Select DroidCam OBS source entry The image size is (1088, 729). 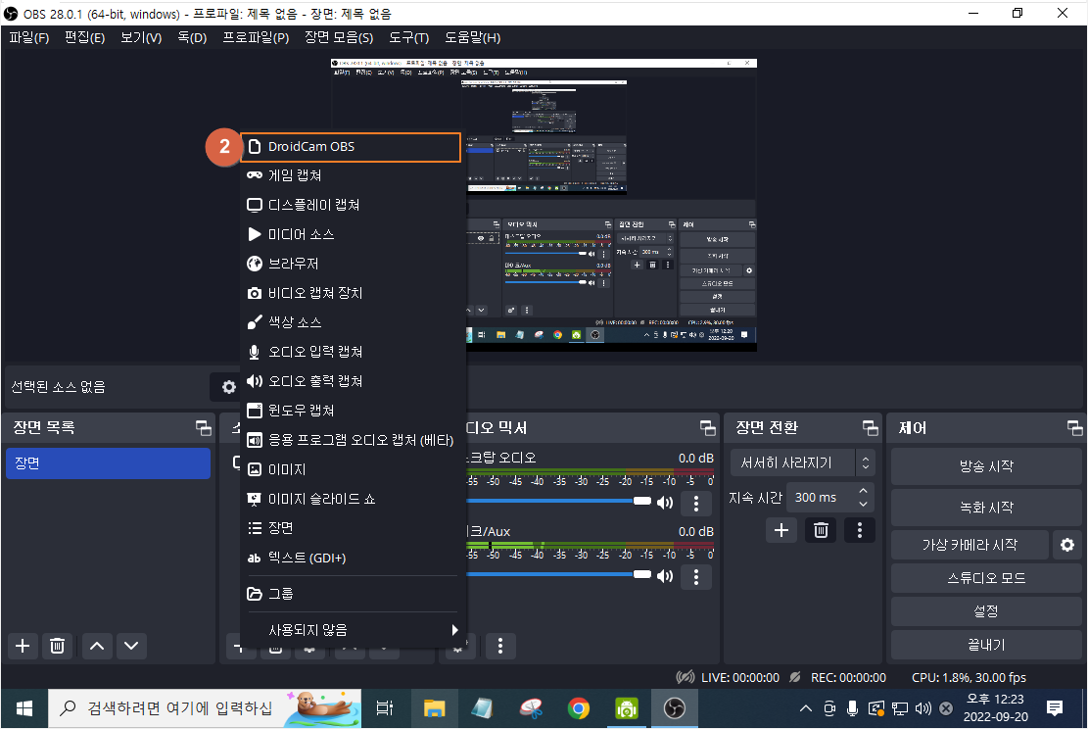click(x=351, y=147)
